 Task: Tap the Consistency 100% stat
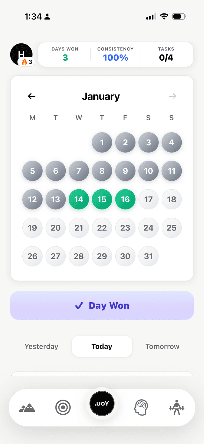tap(115, 54)
